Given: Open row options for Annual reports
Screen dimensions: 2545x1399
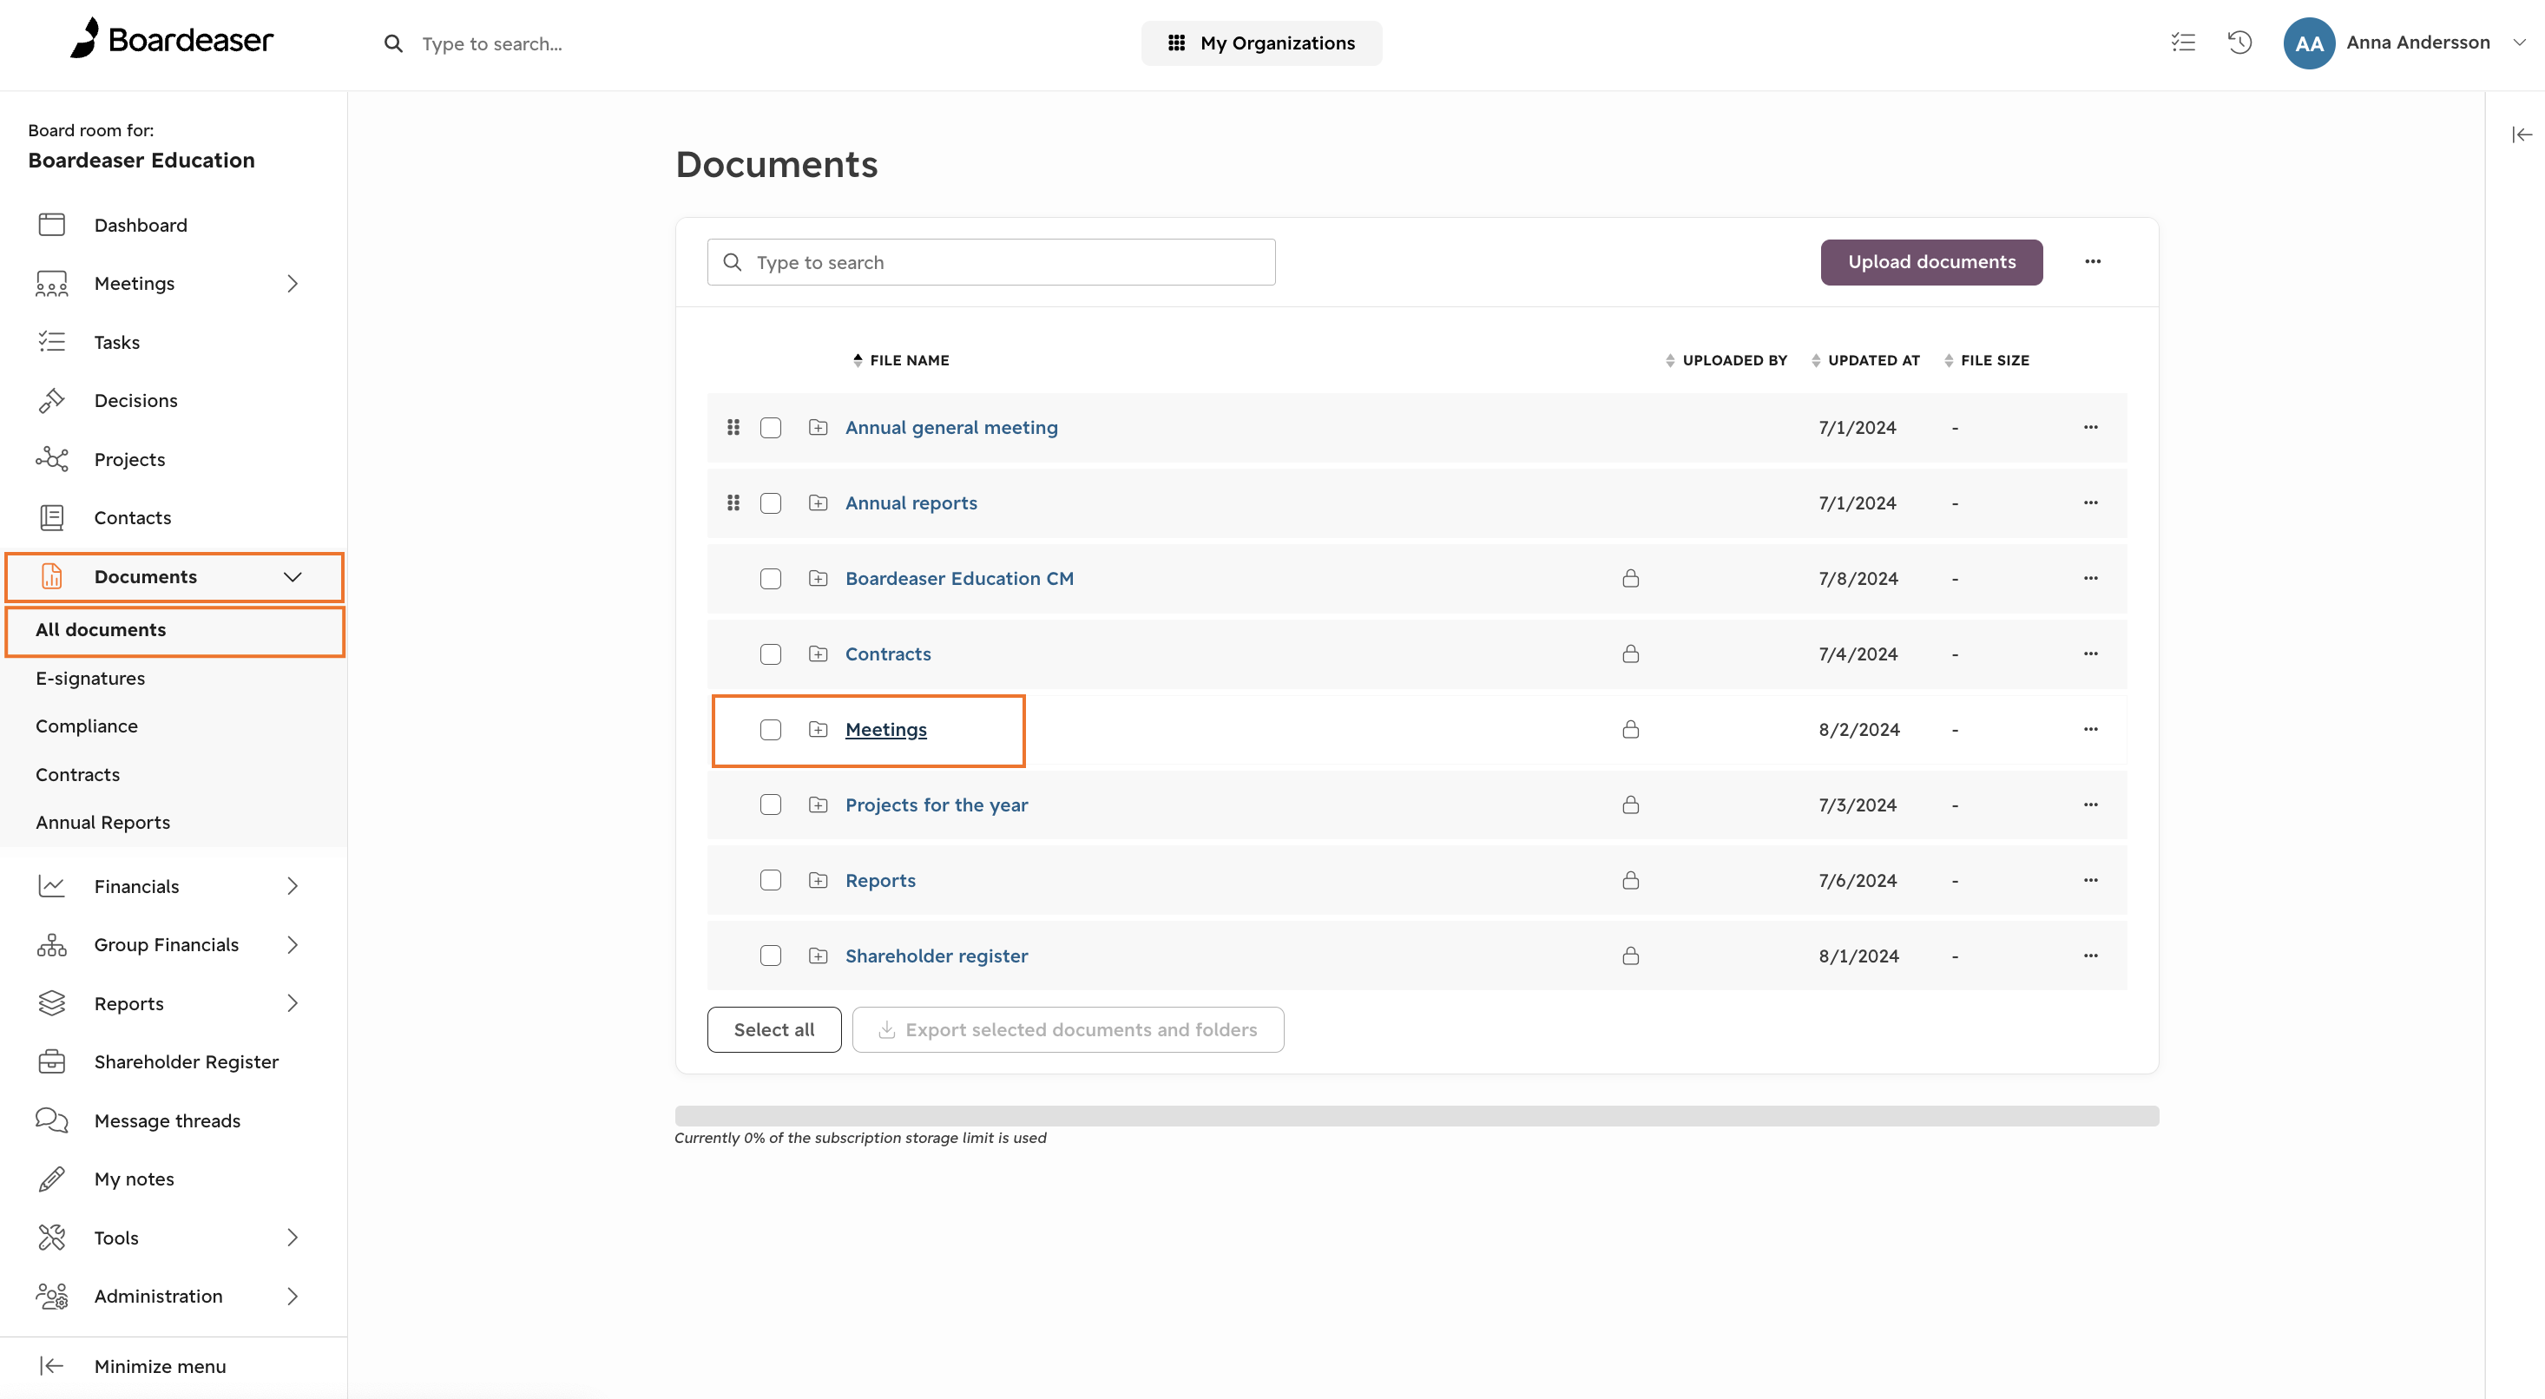Looking at the screenshot, I should 2090,502.
